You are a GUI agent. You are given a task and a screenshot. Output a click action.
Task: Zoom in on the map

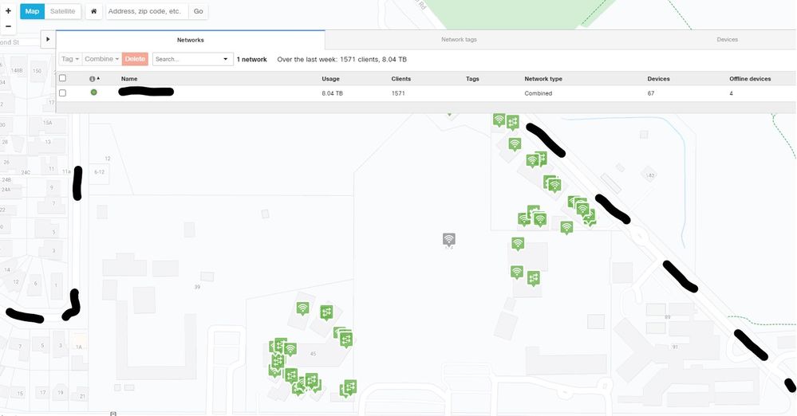click(x=8, y=11)
